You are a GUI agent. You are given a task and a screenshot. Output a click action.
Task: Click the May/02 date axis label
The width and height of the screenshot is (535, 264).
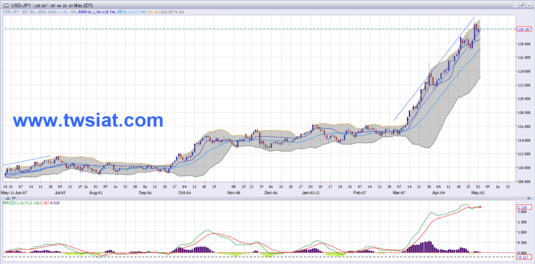(478, 193)
